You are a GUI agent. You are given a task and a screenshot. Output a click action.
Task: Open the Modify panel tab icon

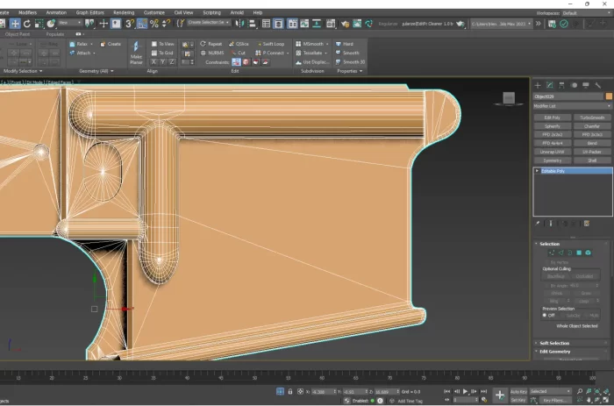(550, 85)
